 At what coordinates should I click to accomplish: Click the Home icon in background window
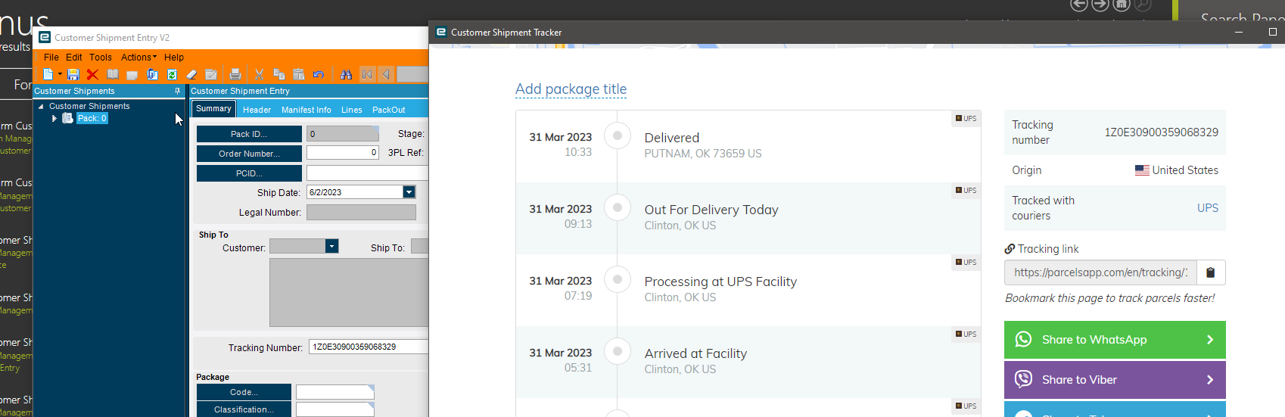(1122, 5)
